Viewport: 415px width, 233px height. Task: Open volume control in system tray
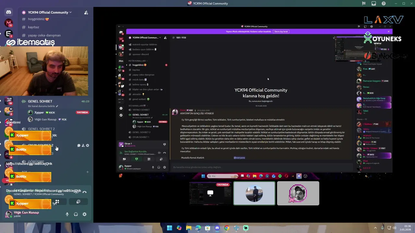pyautogui.click(x=395, y=228)
